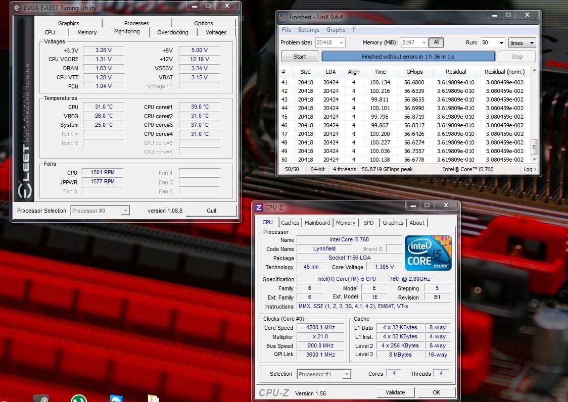Click the OK button in CPU-Z
This screenshot has height=402, width=568.
click(x=436, y=392)
